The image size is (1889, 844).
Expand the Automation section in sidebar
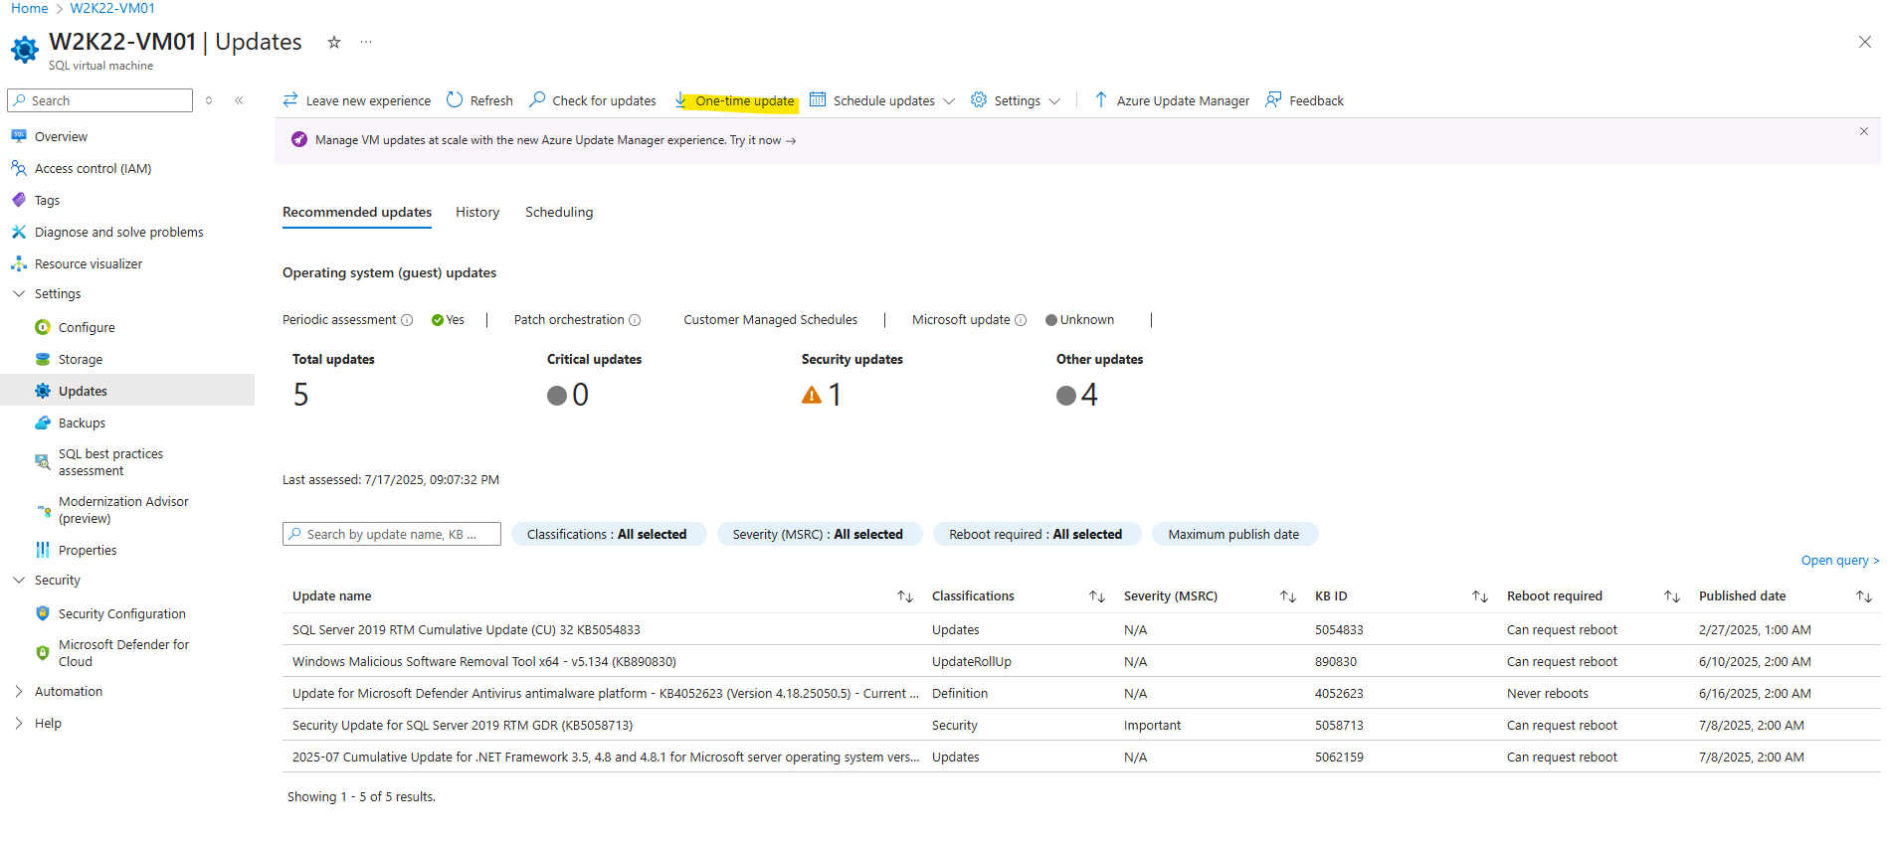(x=19, y=691)
